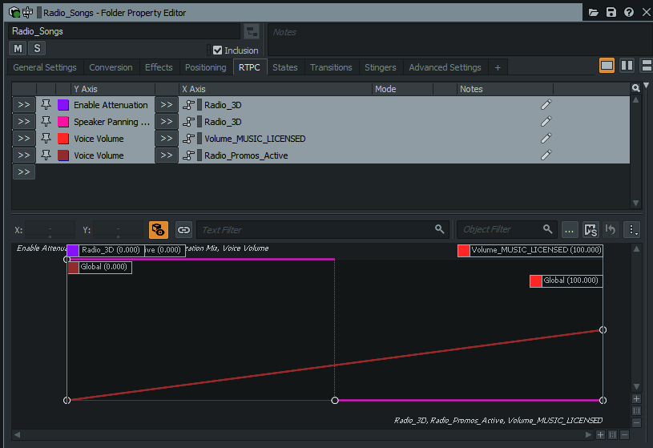This screenshot has width=653, height=448.
Task: Pin the Speaker Panning RTPC row
Action: (x=46, y=122)
